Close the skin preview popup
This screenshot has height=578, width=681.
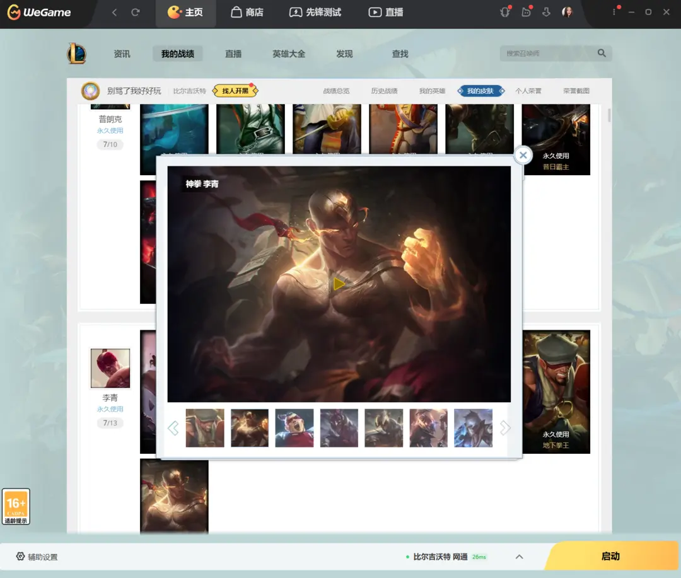click(x=523, y=155)
